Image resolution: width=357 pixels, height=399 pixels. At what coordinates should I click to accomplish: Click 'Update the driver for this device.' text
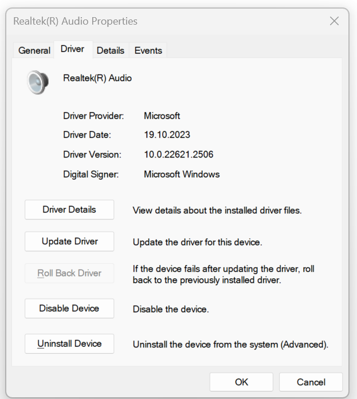(197, 242)
